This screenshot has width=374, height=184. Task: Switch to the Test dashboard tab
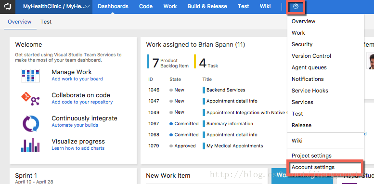[46, 22]
